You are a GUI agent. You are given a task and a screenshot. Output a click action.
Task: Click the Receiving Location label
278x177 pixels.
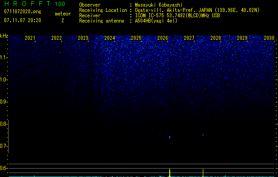[x=103, y=10]
